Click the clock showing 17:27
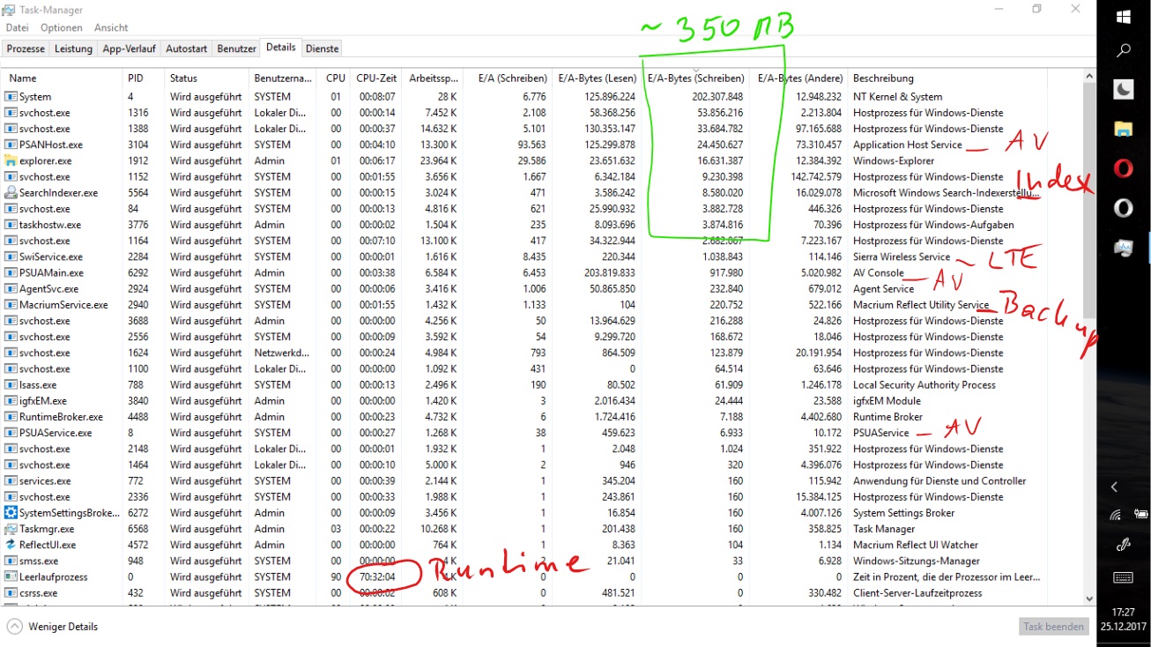 click(1124, 611)
